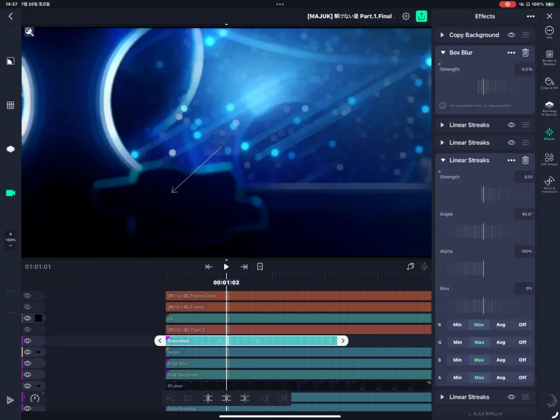The width and height of the screenshot is (560, 420).
Task: Set the R channel to Min
Action: point(457,325)
